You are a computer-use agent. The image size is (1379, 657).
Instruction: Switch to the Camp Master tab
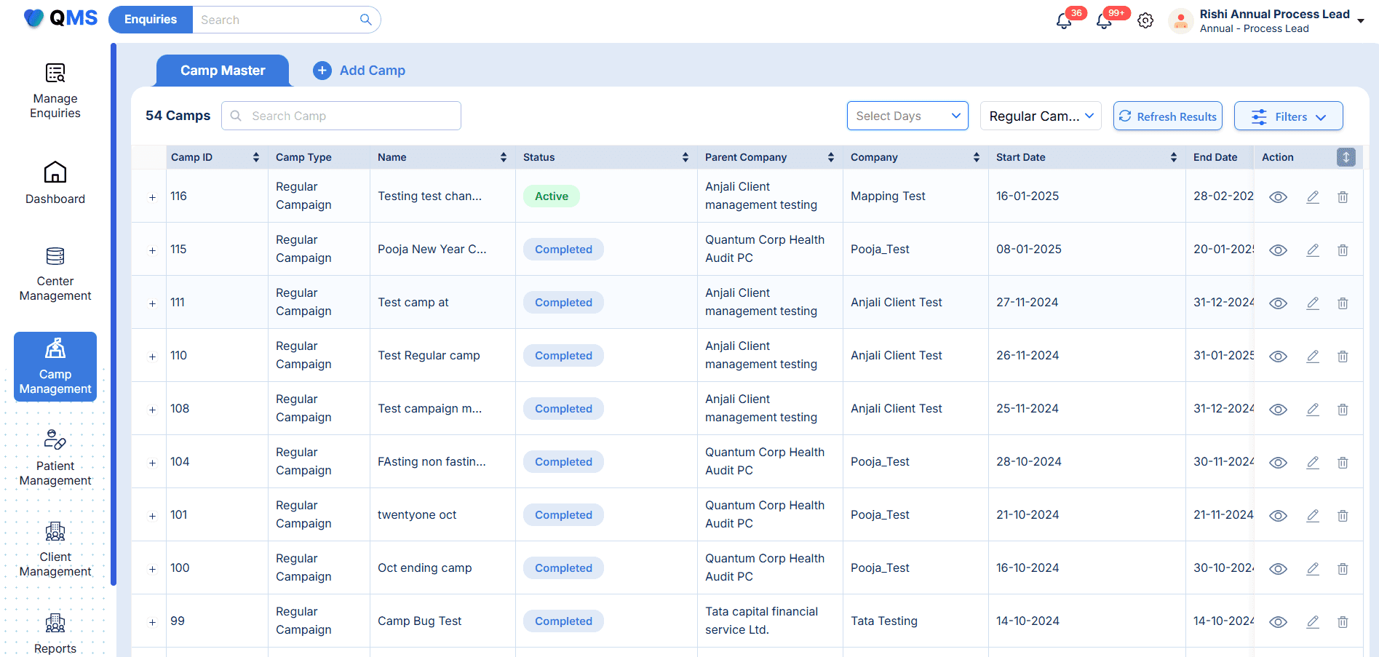[222, 70]
